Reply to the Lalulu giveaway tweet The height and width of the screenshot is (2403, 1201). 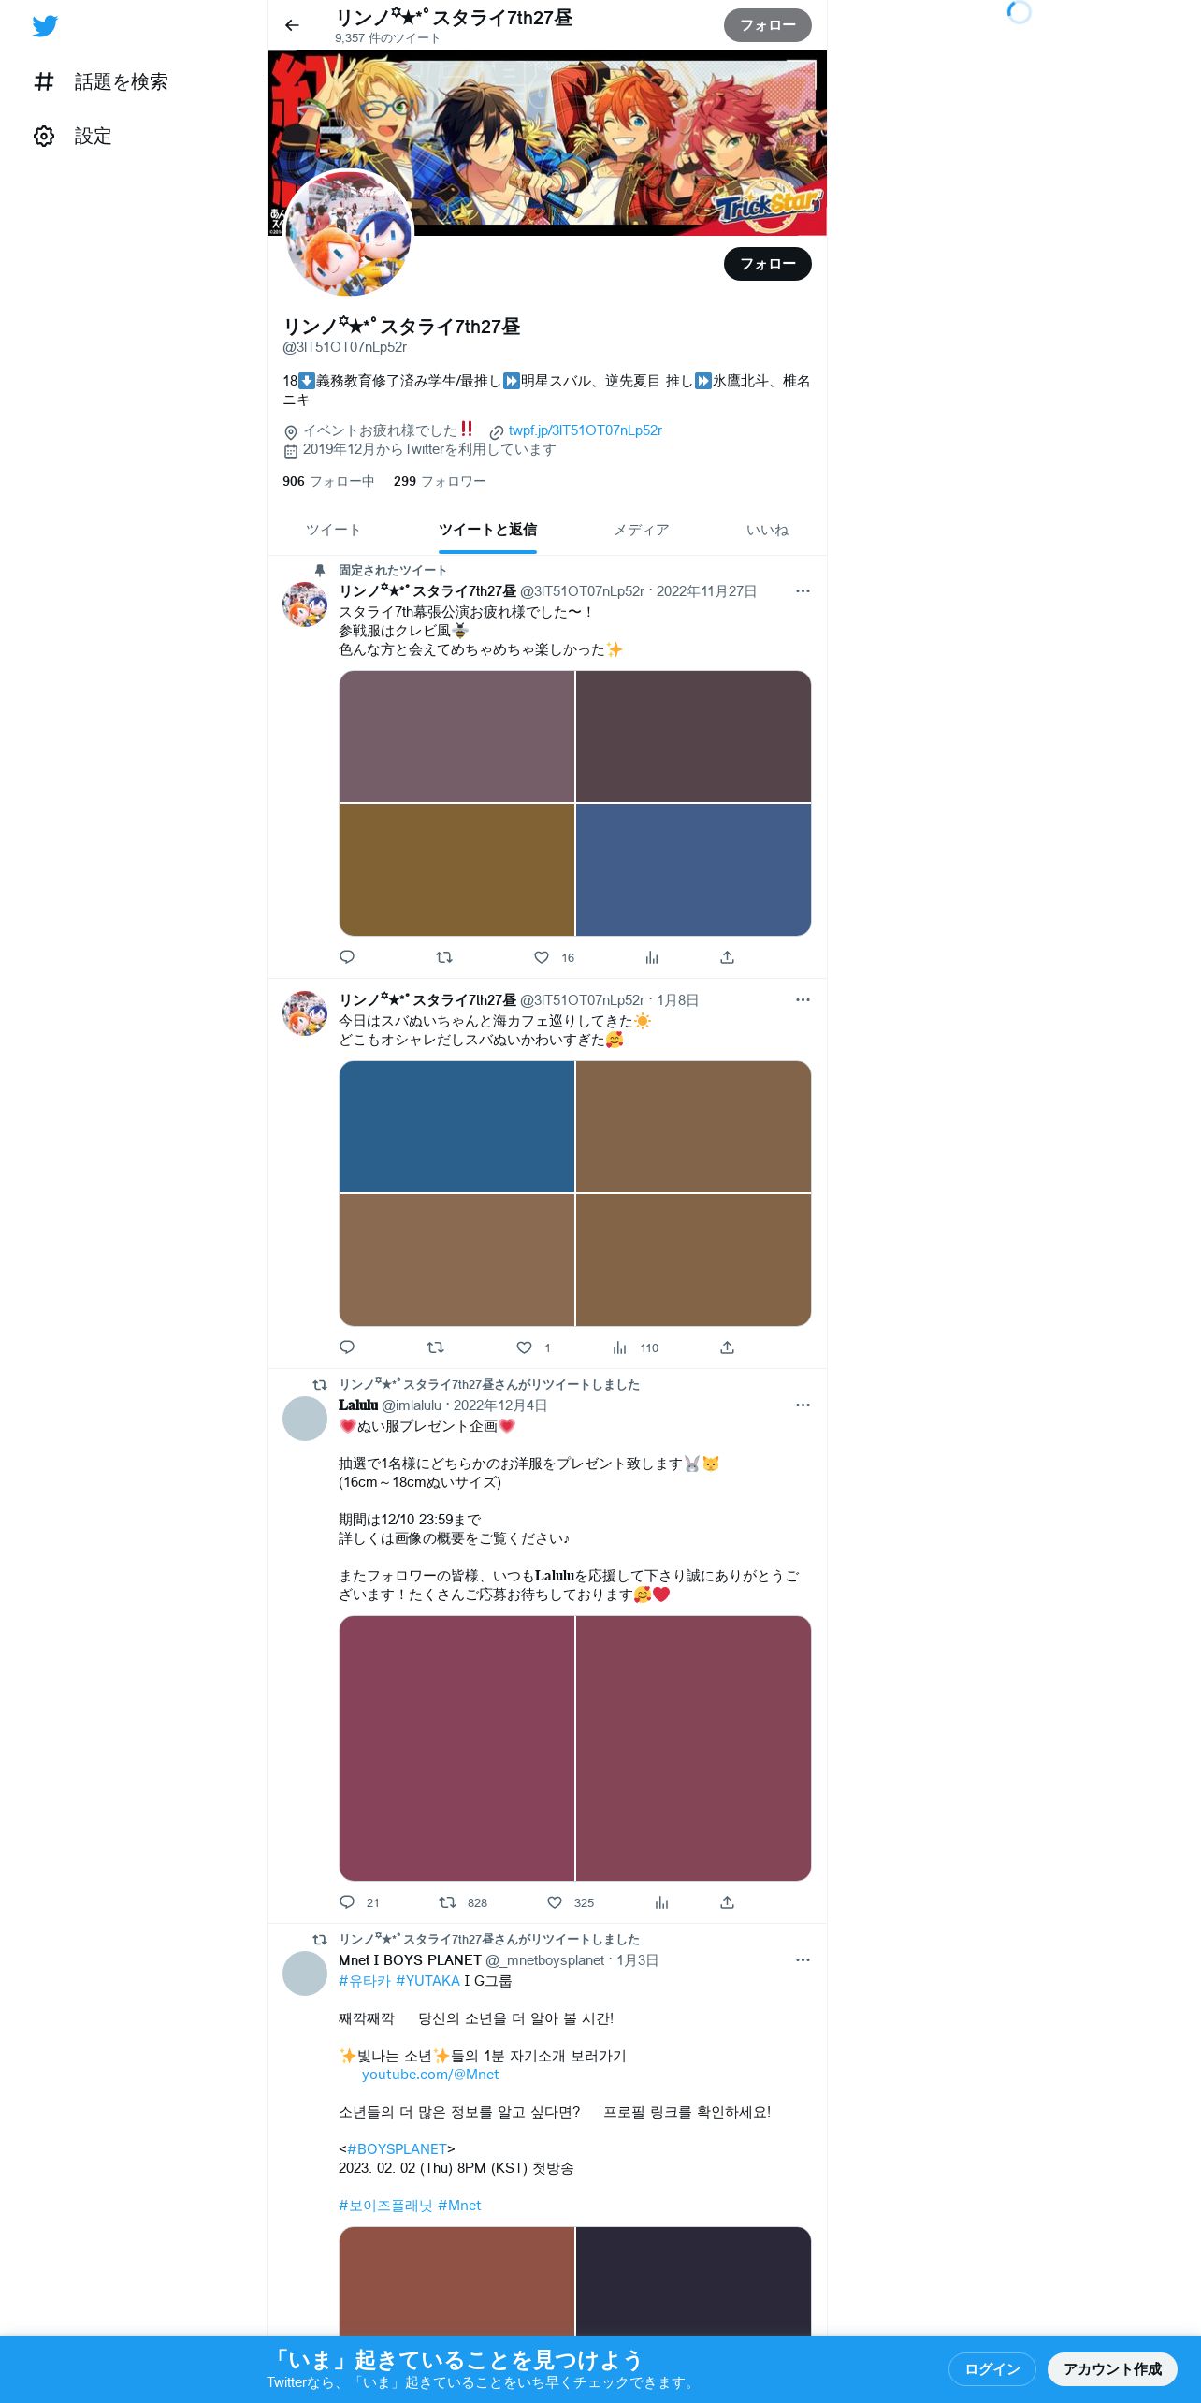pyautogui.click(x=347, y=1902)
